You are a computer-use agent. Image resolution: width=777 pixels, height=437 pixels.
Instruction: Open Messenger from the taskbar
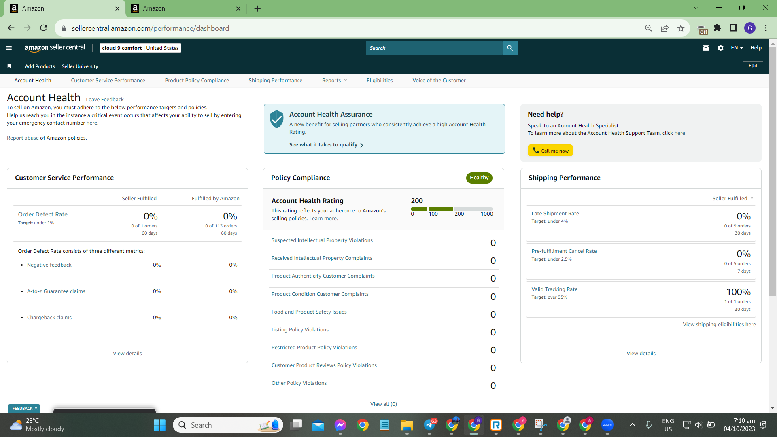[340, 425]
